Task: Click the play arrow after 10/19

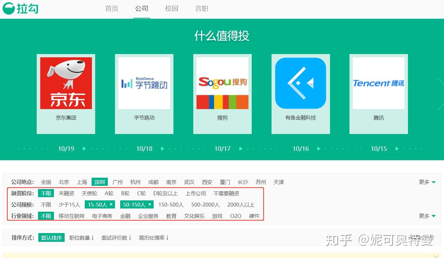Action: coord(84,149)
